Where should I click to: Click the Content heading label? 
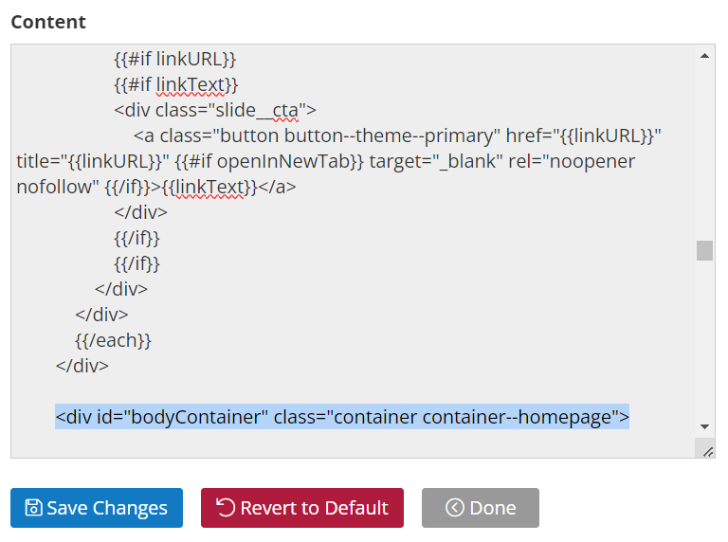pyautogui.click(x=48, y=22)
